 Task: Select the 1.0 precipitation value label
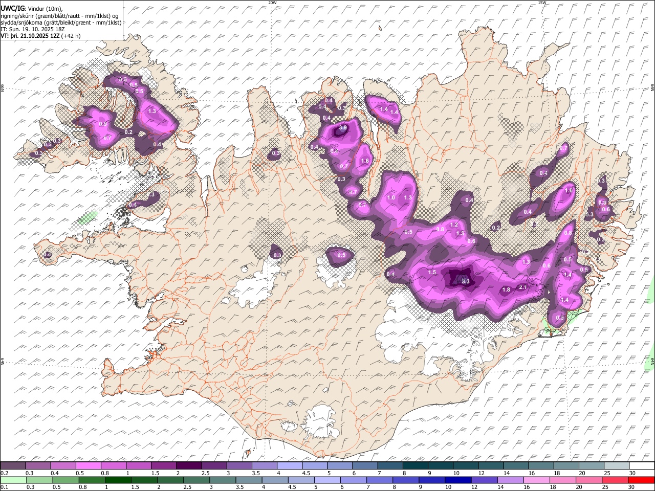point(391,197)
